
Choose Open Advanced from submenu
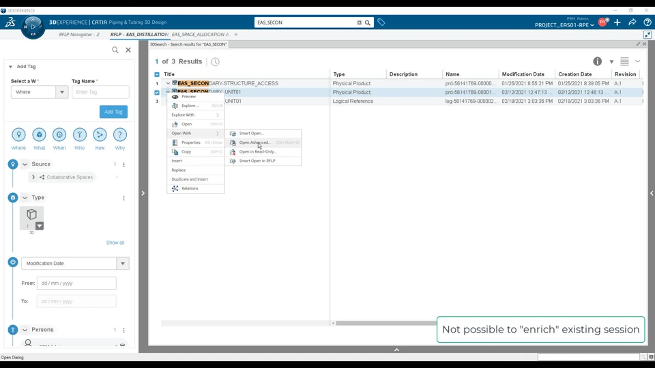(263, 142)
